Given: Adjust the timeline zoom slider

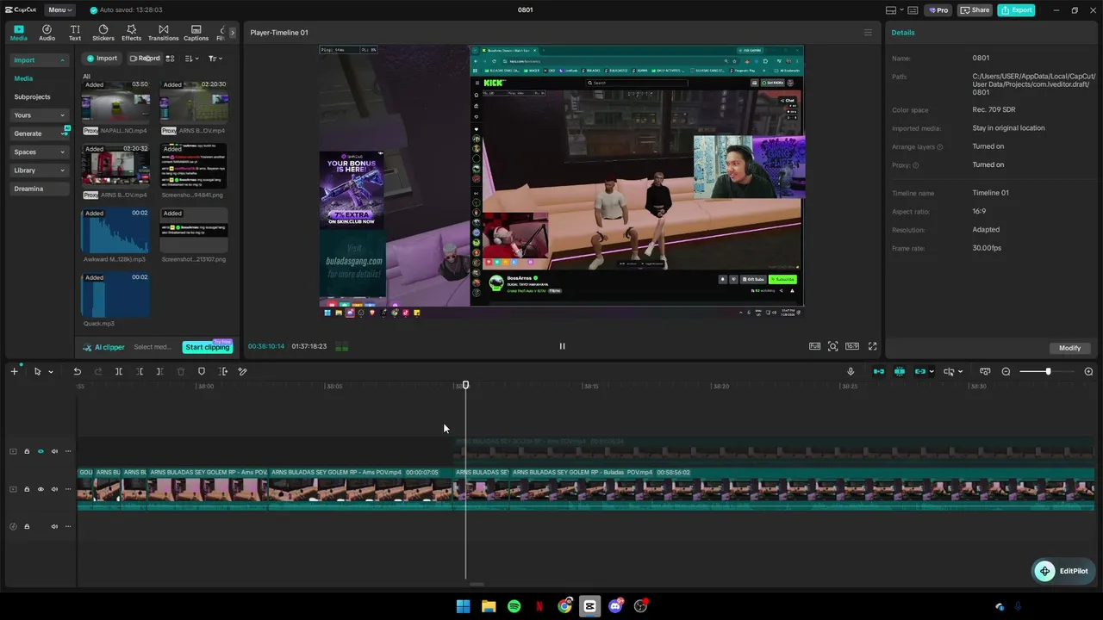Looking at the screenshot, I should [1048, 371].
